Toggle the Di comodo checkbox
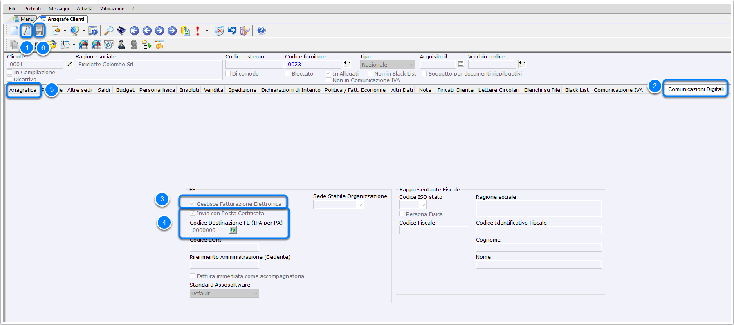The image size is (734, 325). point(228,73)
